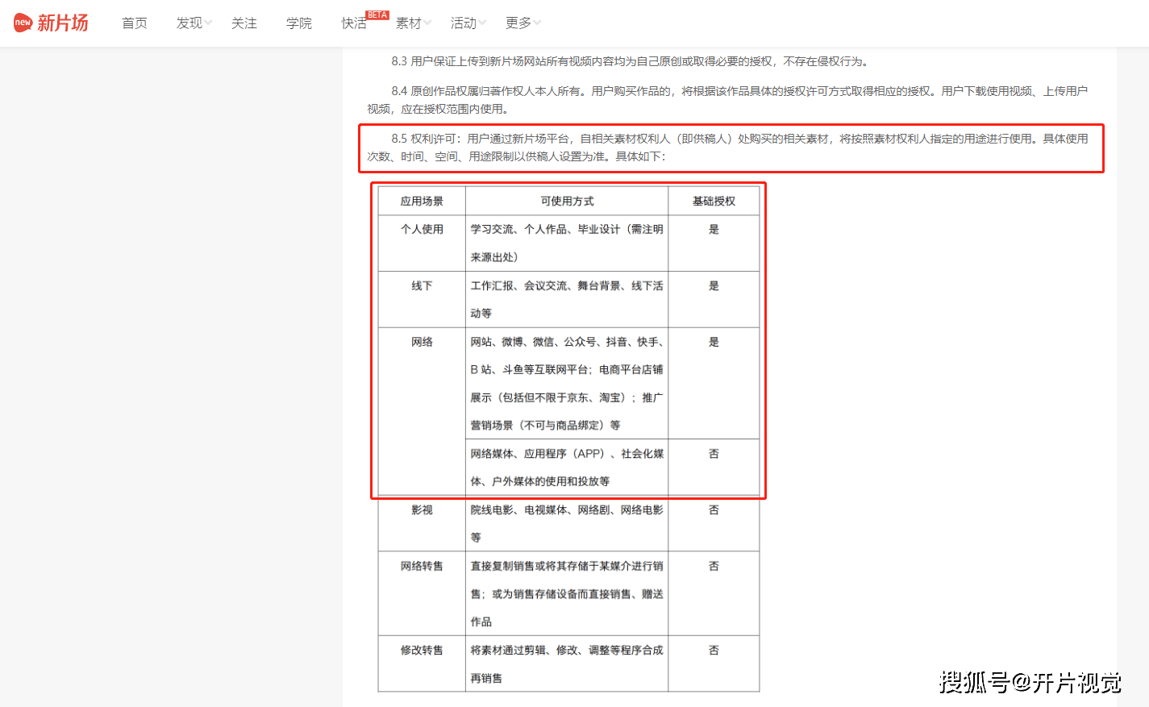This screenshot has width=1149, height=707.
Task: Expand the 更多 dropdown arrow
Action: click(537, 23)
